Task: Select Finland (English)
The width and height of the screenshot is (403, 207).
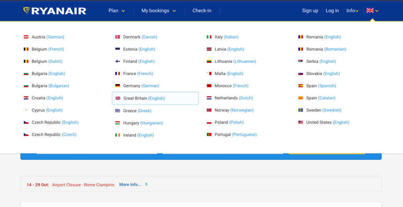Action: click(x=139, y=61)
